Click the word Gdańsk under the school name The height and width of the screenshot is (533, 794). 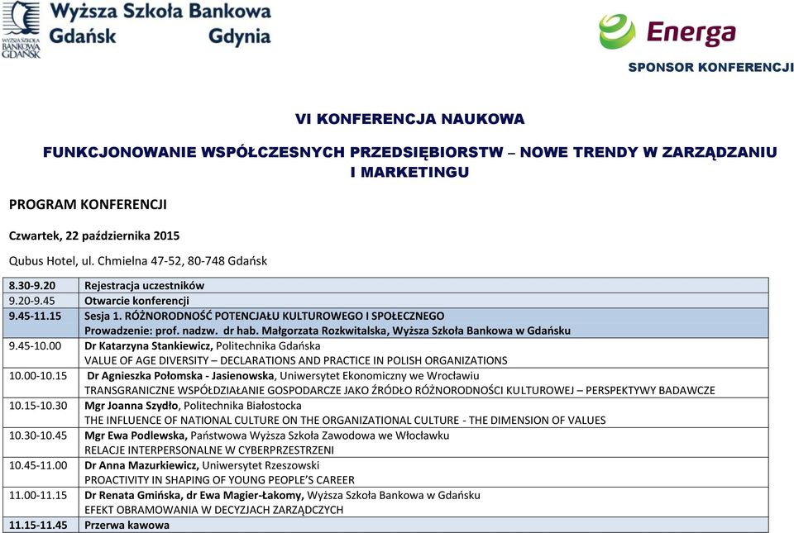click(x=83, y=36)
